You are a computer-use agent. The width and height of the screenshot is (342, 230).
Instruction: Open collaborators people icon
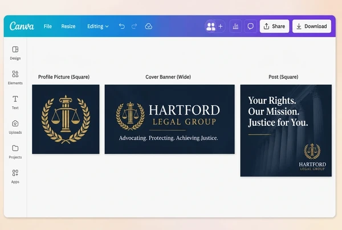tap(211, 26)
